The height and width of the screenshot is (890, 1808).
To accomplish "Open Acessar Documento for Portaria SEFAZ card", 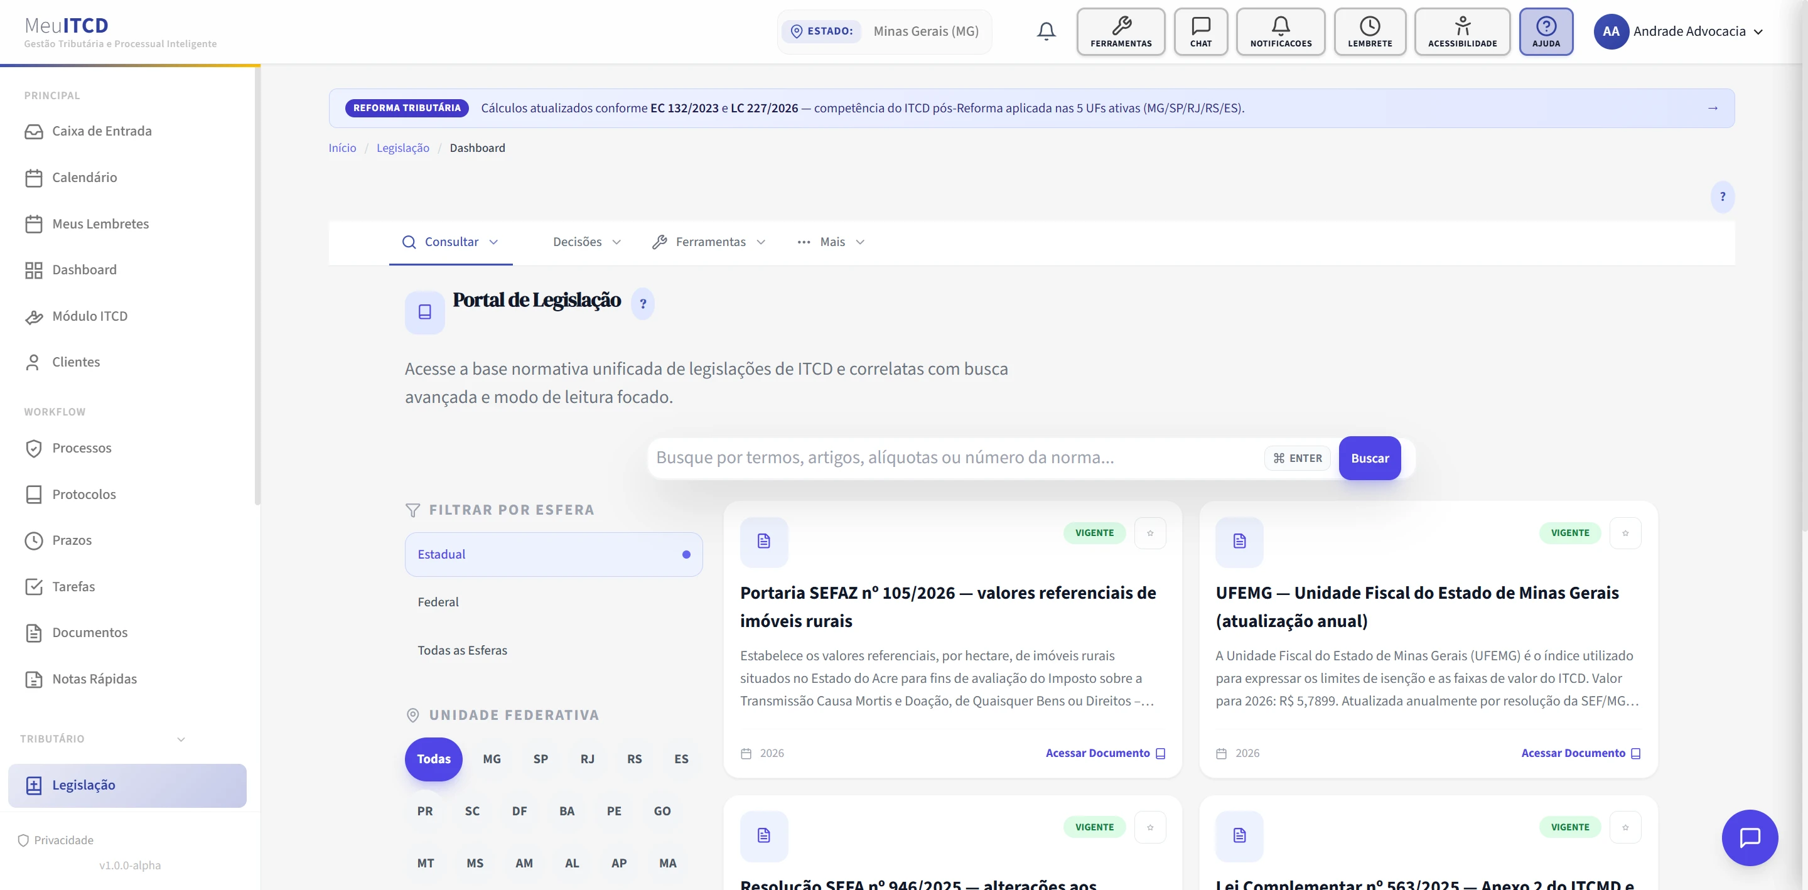I will click(1106, 753).
